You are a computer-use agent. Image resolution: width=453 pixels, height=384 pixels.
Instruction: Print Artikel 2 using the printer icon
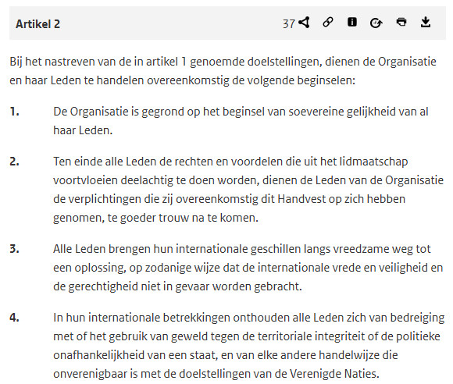tap(401, 22)
